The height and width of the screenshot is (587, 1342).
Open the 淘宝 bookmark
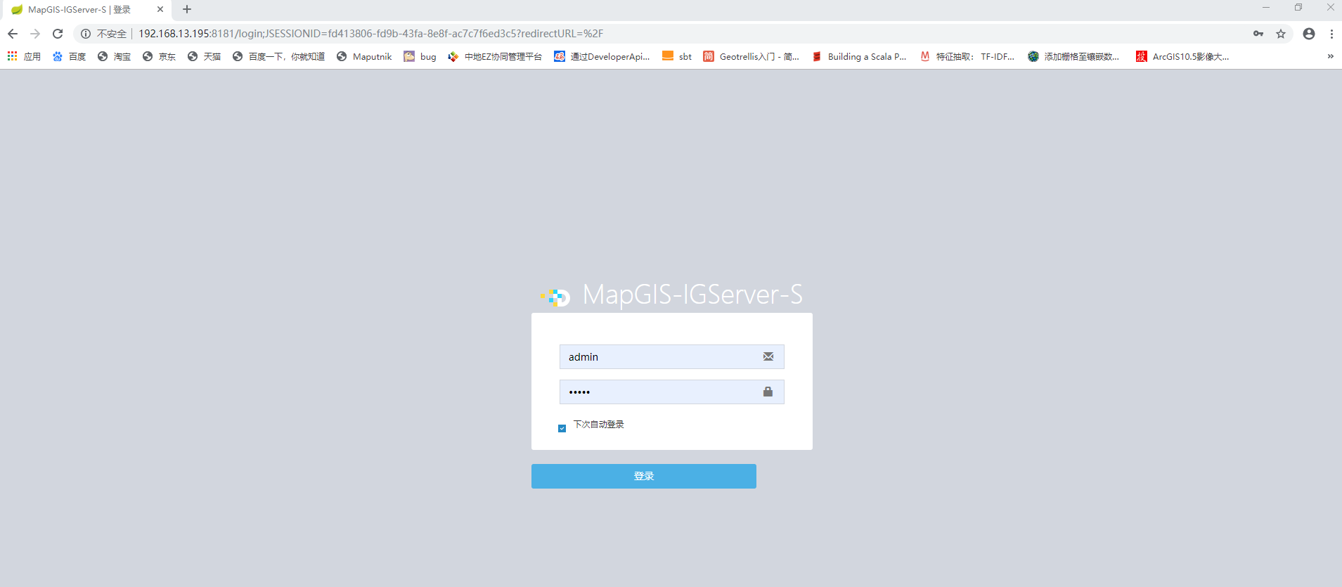[114, 56]
